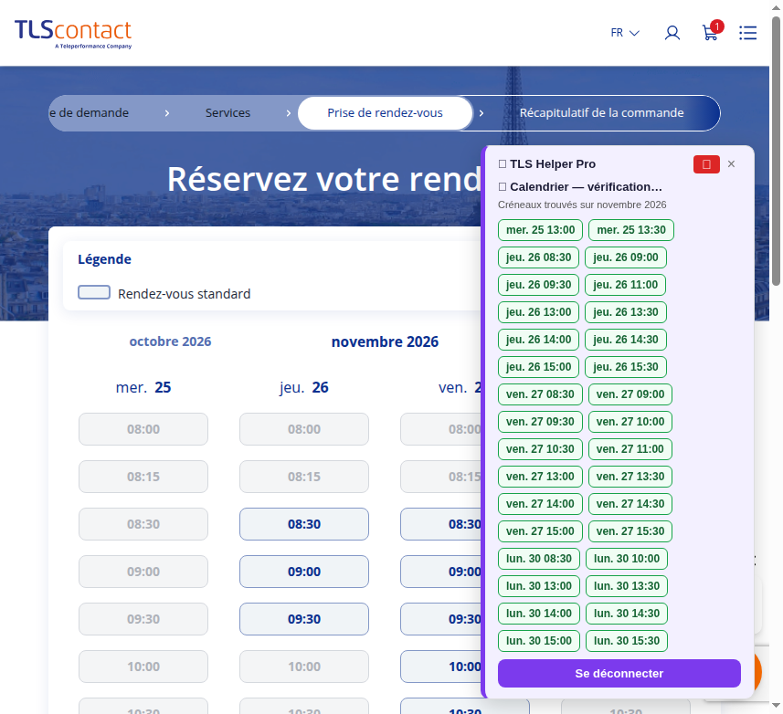783x714 pixels.
Task: Pick helper slot mer. 25 13:30
Action: pyautogui.click(x=631, y=230)
